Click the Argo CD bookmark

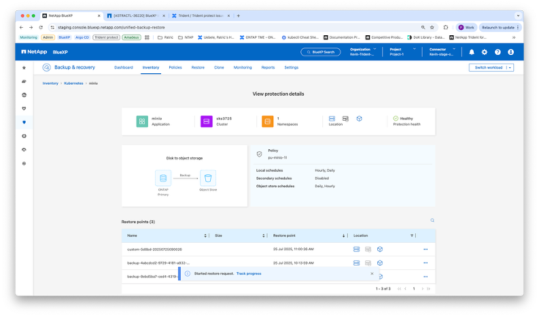pos(82,37)
